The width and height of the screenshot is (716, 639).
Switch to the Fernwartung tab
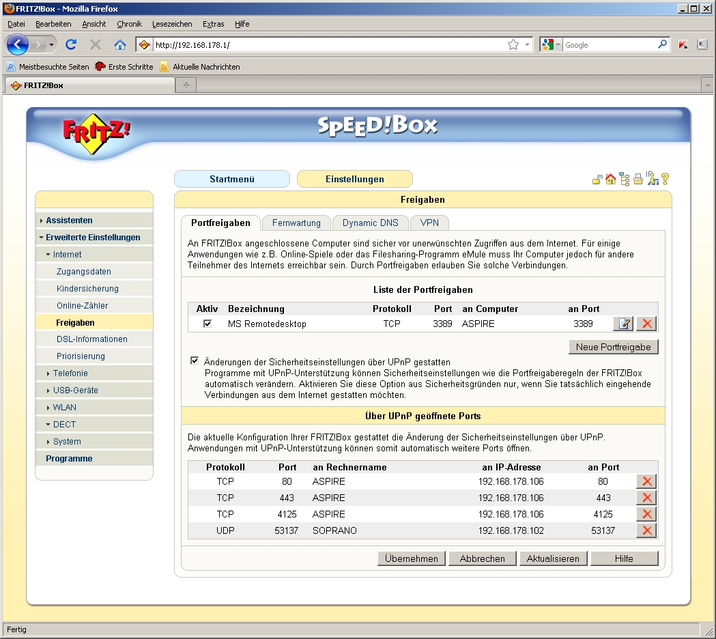click(x=296, y=223)
